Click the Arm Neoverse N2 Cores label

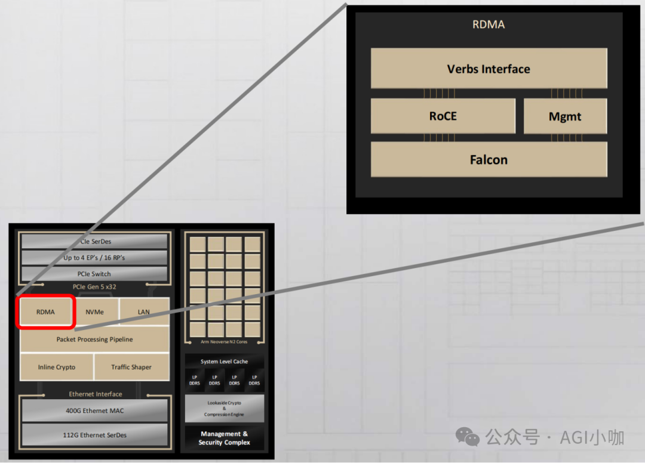click(x=224, y=342)
